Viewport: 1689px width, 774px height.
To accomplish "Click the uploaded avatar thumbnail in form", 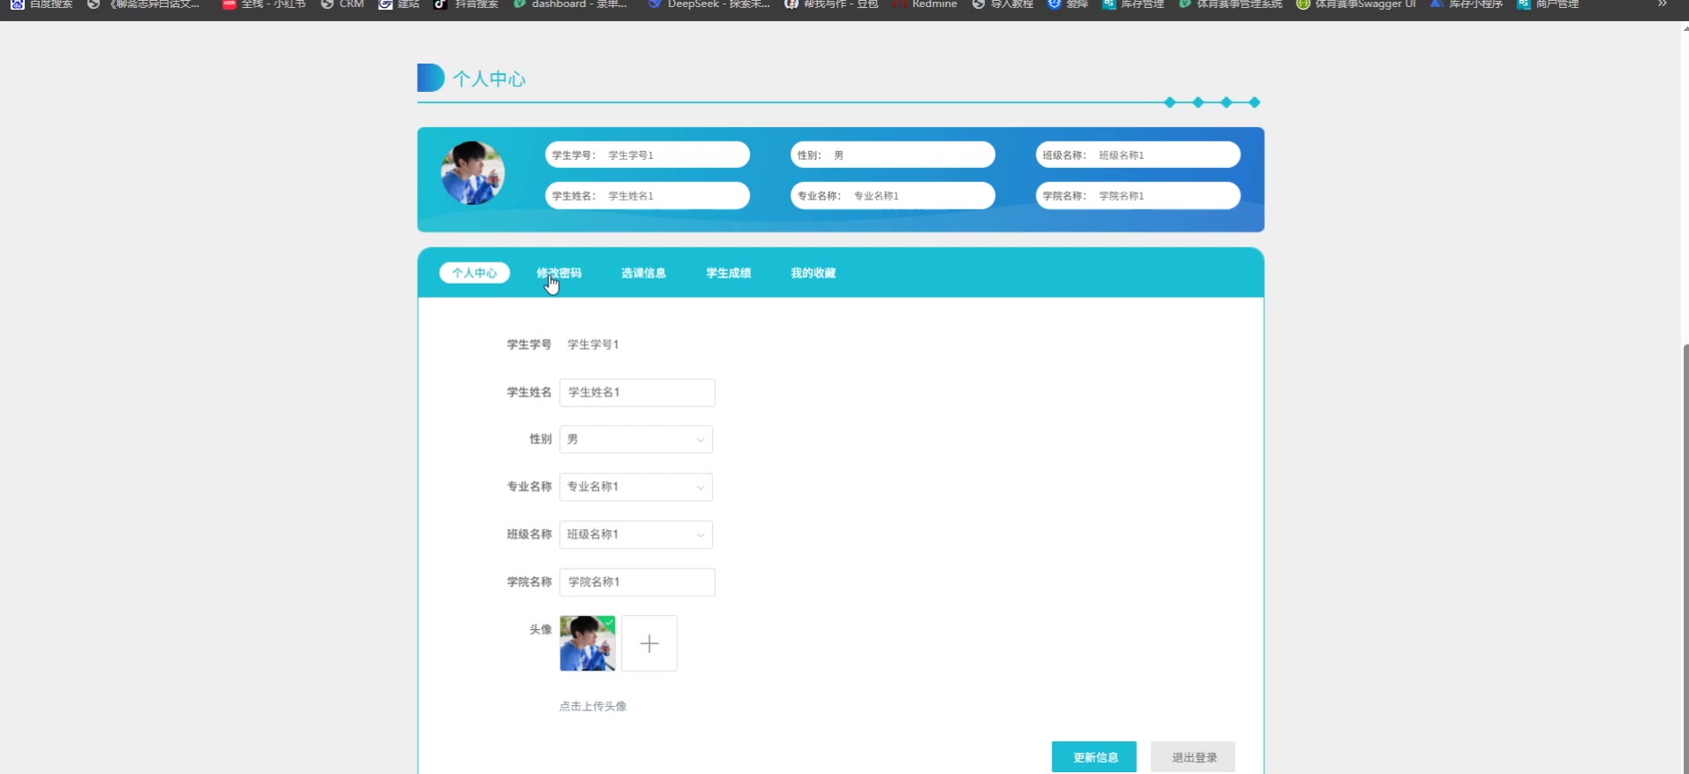I will tap(587, 643).
